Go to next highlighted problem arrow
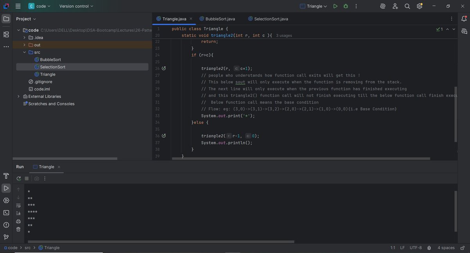 [454, 29]
